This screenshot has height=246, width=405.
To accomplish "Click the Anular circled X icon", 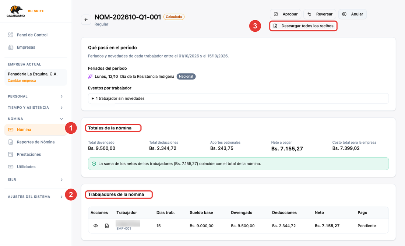I will coord(344,14).
